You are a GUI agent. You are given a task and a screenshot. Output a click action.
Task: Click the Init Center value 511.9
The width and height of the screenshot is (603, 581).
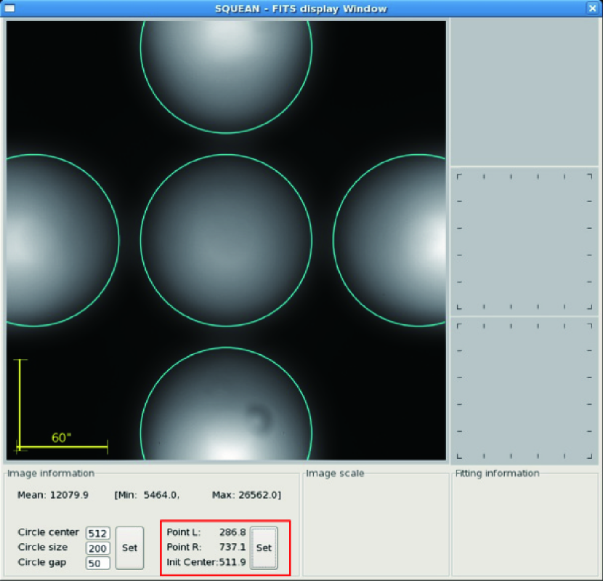232,561
